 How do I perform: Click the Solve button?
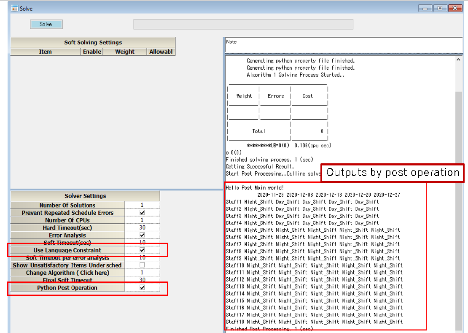point(46,24)
